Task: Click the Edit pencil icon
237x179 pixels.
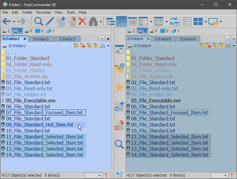Action: 50,21
